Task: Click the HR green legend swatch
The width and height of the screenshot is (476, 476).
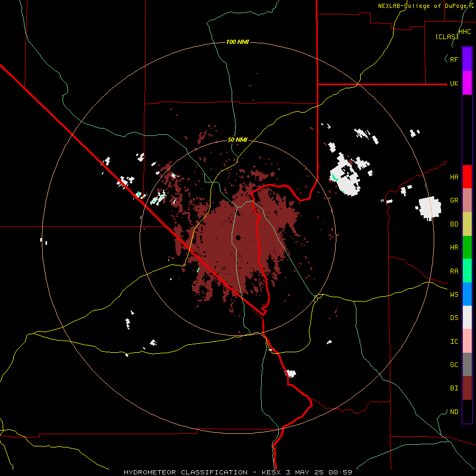Action: coord(467,247)
